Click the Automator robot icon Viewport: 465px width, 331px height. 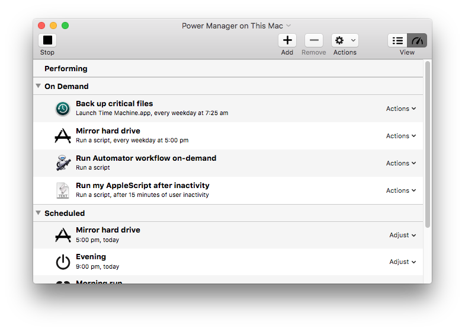[63, 163]
